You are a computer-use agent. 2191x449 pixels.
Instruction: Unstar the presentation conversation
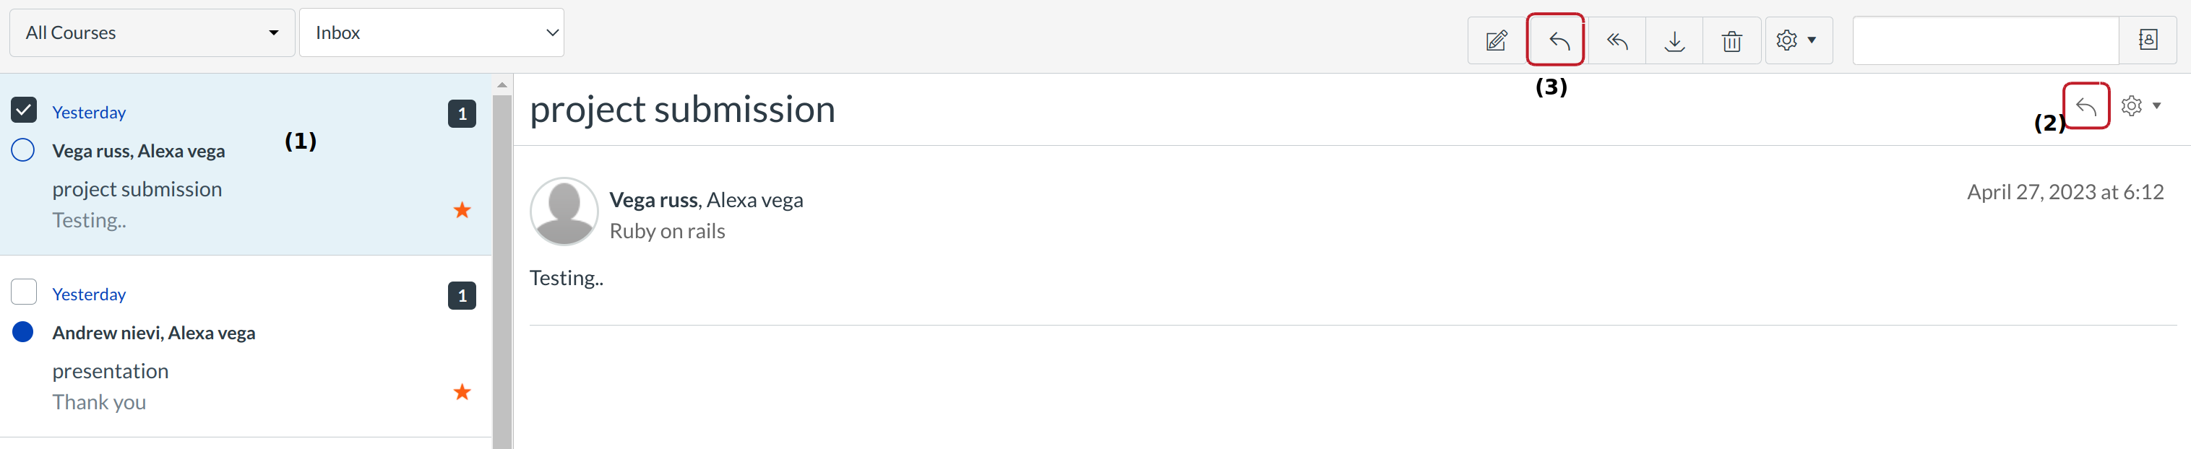pyautogui.click(x=462, y=392)
